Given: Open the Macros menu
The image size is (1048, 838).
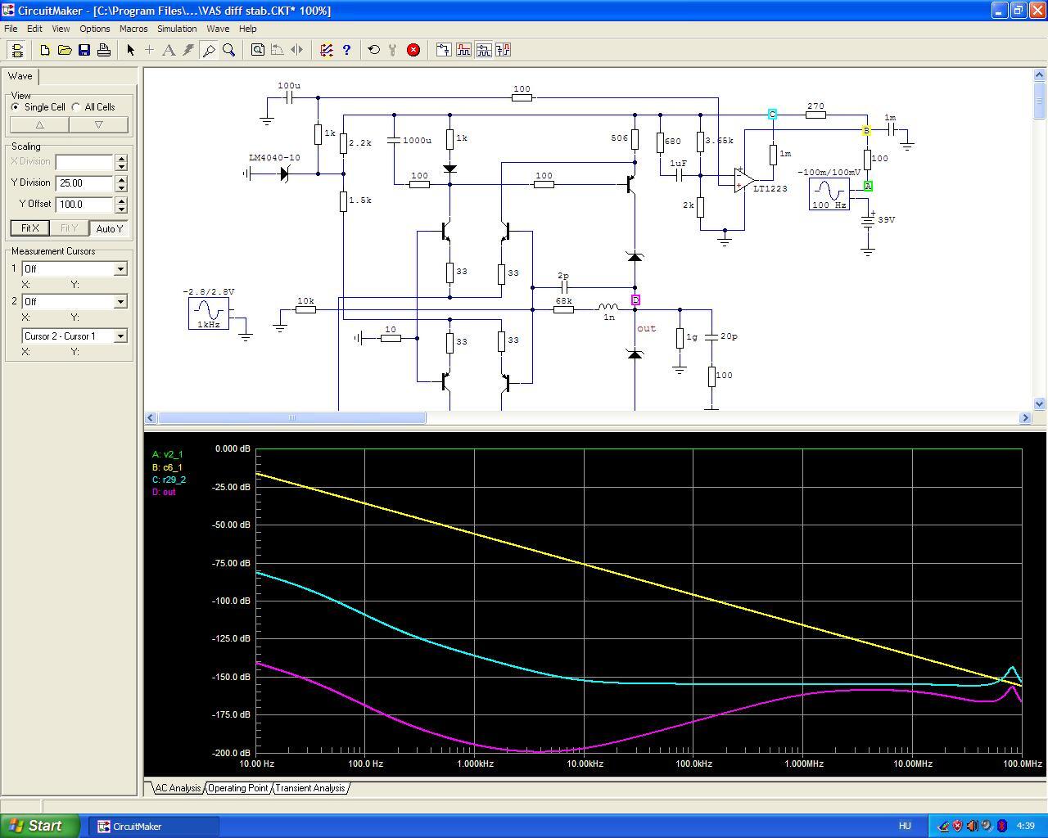Looking at the screenshot, I should click(133, 29).
